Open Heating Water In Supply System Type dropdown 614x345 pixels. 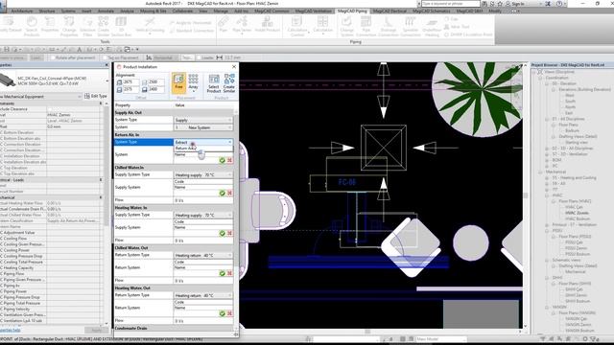point(203,215)
